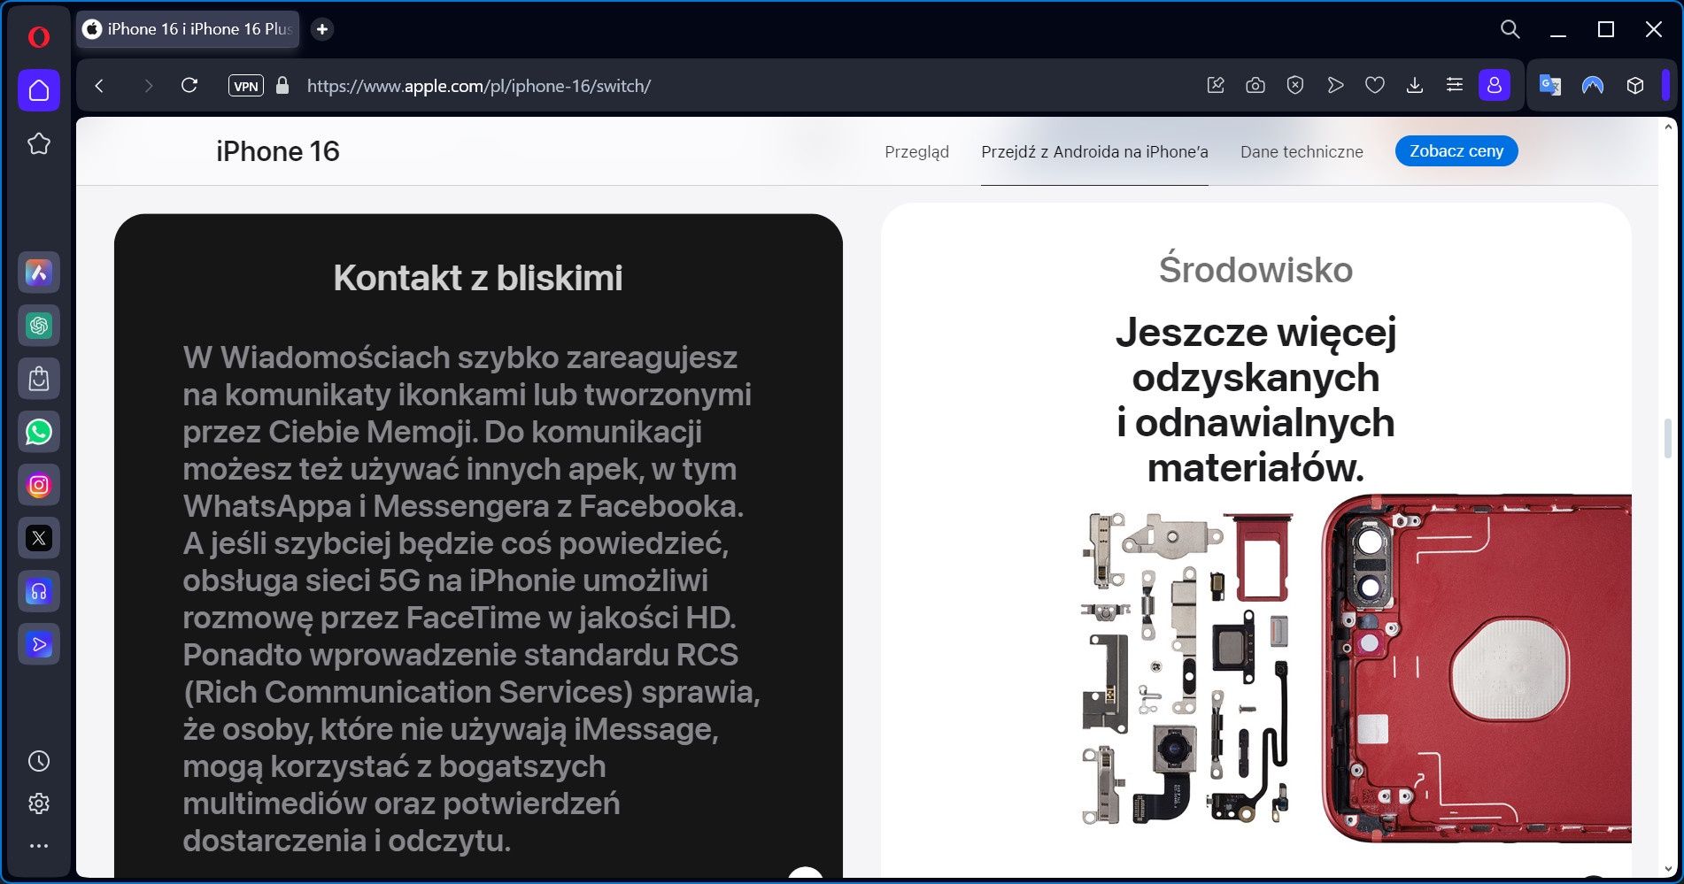Launch Aria AI from the sidebar
This screenshot has height=884, width=1684.
(x=39, y=273)
